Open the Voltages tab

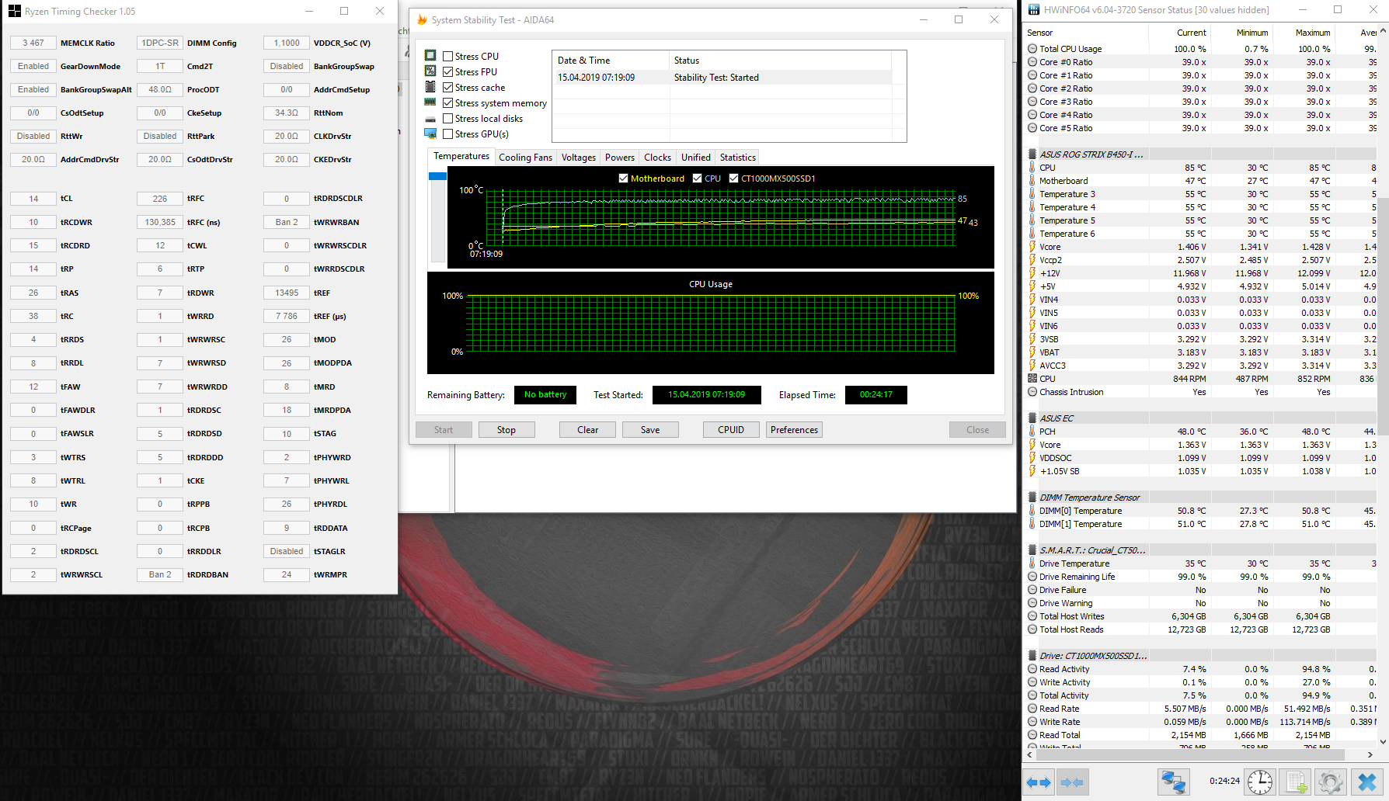pos(579,158)
